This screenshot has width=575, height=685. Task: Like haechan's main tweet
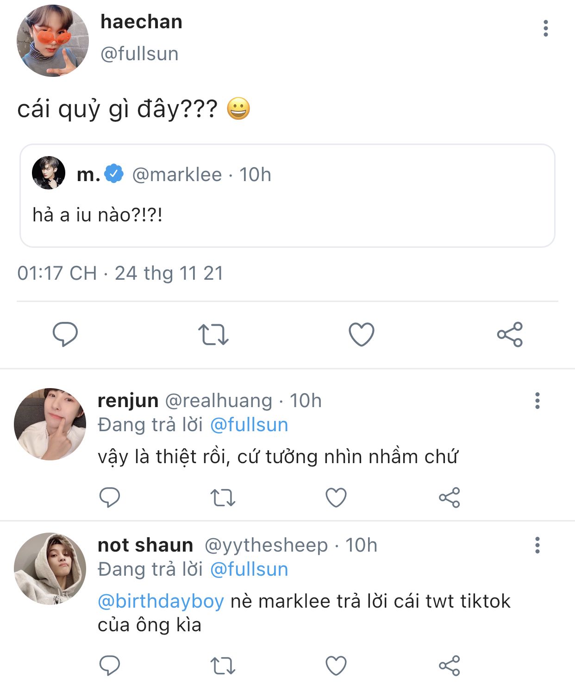(x=361, y=334)
